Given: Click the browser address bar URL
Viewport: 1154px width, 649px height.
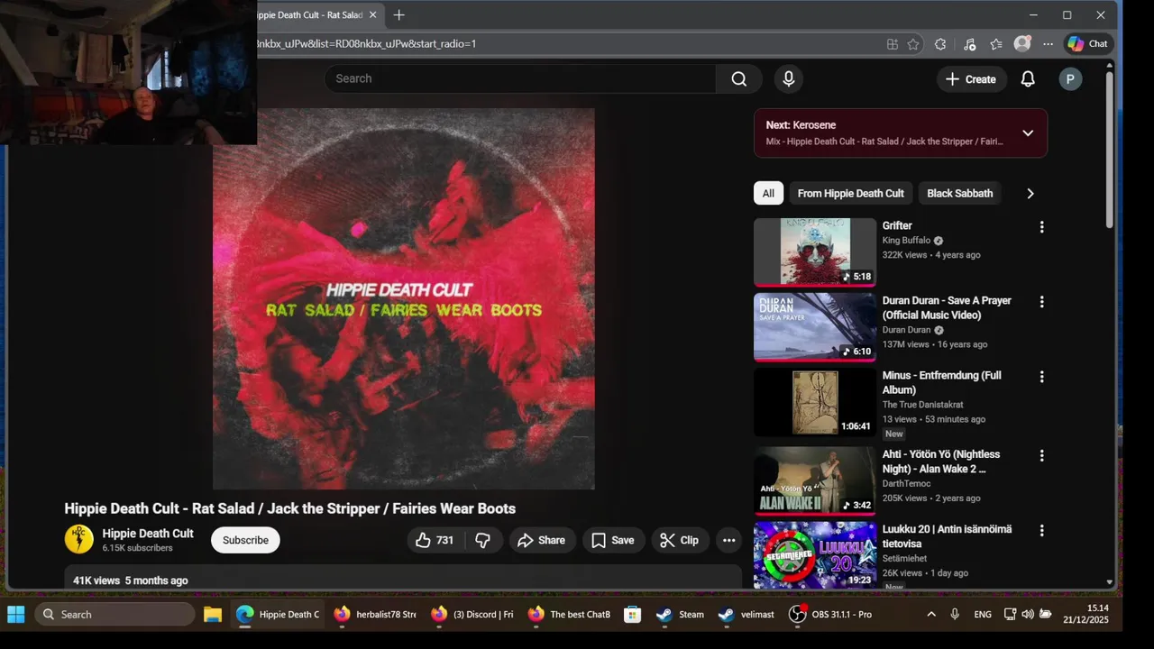Looking at the screenshot, I should coord(366,43).
